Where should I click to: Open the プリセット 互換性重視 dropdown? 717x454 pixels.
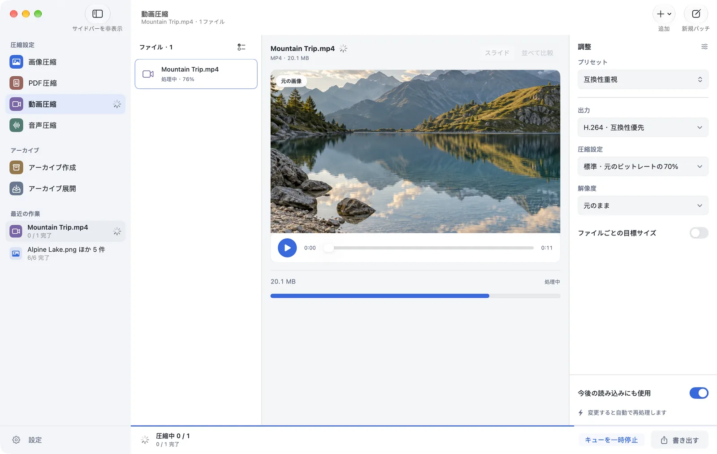click(643, 79)
